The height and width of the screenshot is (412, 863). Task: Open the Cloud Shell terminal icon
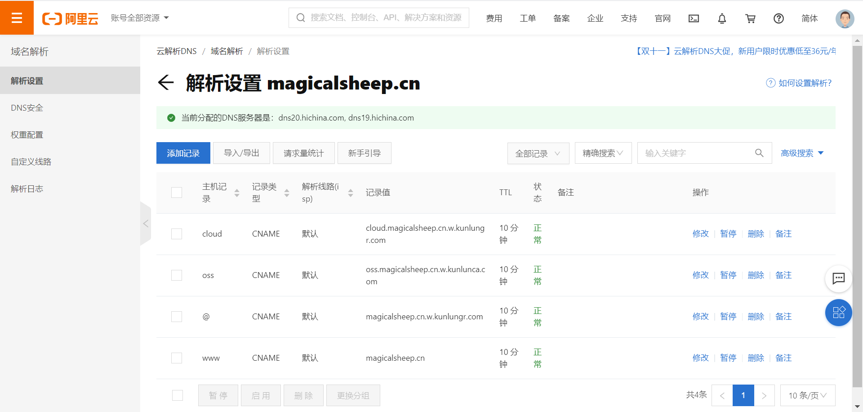click(694, 18)
